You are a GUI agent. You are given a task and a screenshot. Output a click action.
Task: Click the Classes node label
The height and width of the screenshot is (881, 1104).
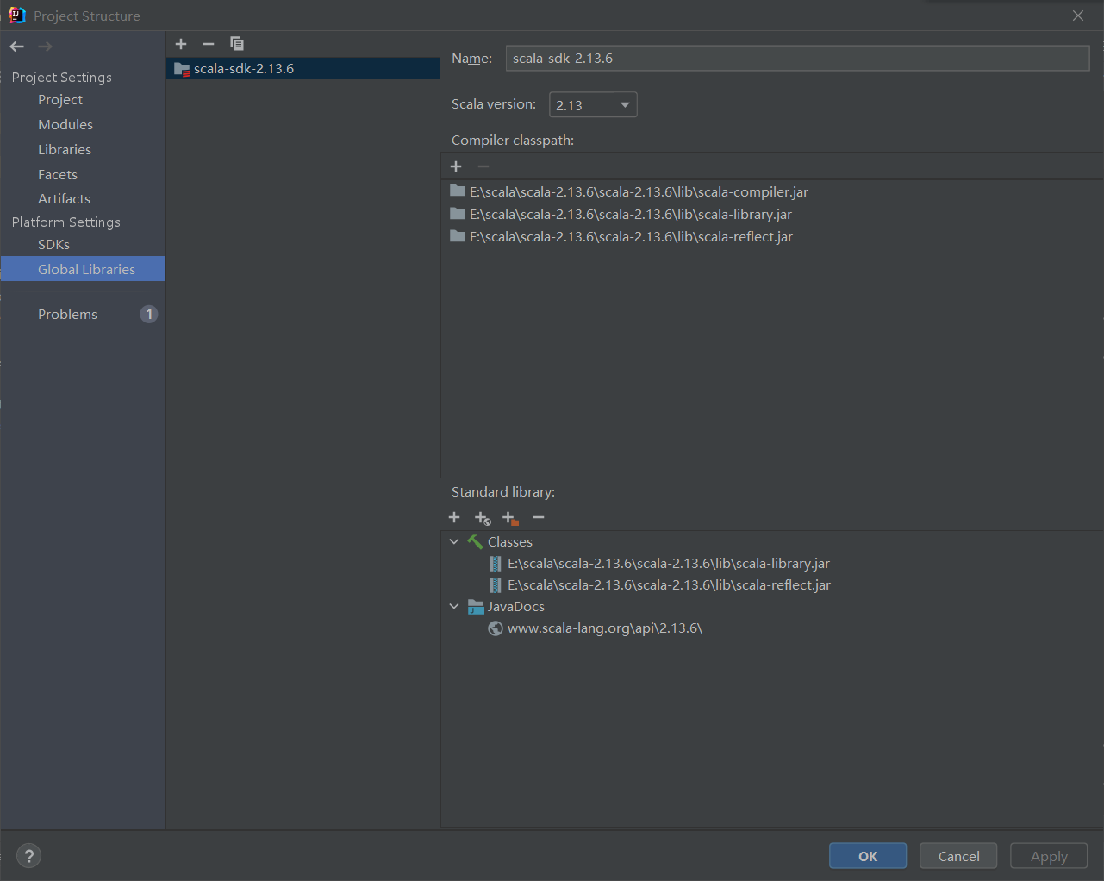(x=510, y=542)
